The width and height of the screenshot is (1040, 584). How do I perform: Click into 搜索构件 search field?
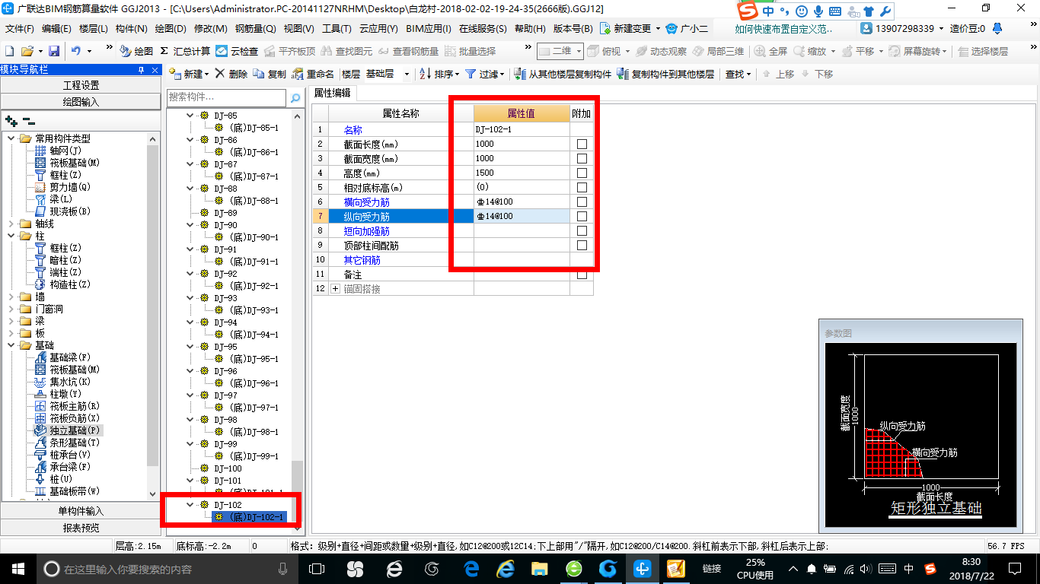[x=227, y=98]
